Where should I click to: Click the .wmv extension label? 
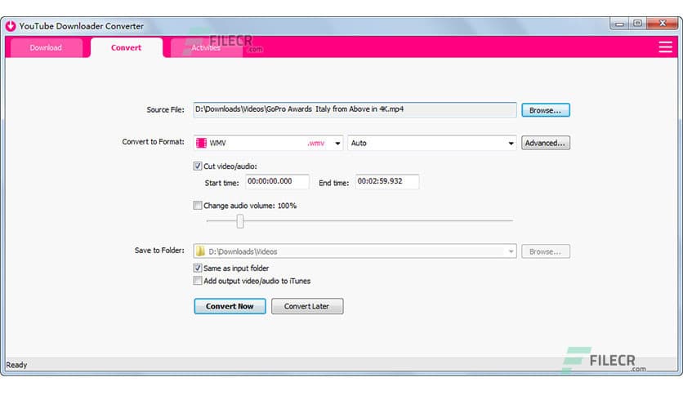click(316, 143)
